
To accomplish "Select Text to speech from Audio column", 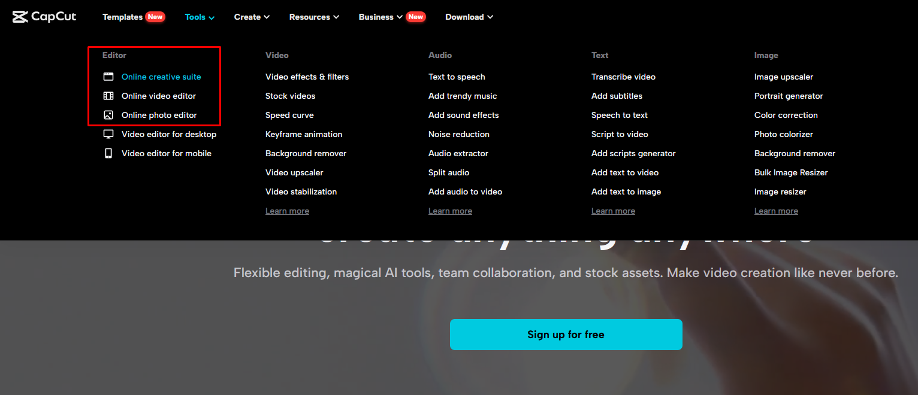I will coord(457,77).
